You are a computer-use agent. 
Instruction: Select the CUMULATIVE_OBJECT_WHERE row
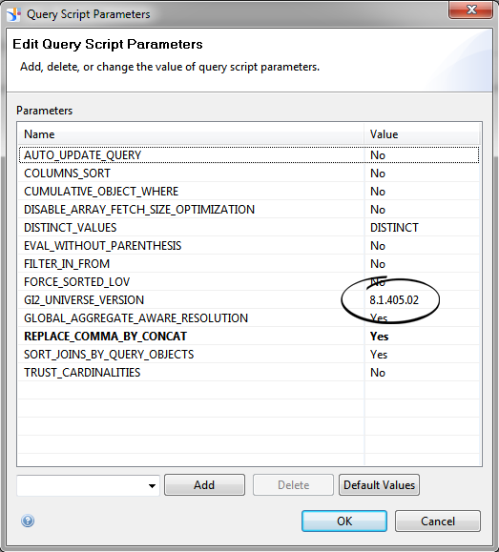pyautogui.click(x=249, y=192)
